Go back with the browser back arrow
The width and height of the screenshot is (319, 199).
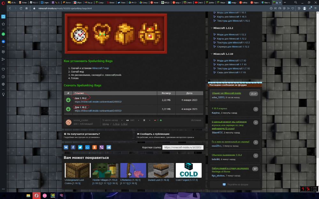10,8
